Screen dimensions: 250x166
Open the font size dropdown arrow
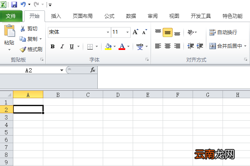point(128,32)
